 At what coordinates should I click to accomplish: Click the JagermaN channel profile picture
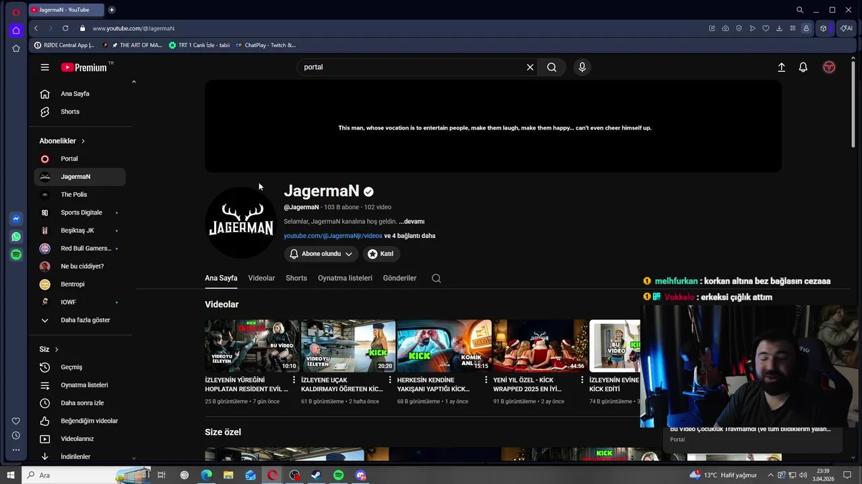pos(240,221)
